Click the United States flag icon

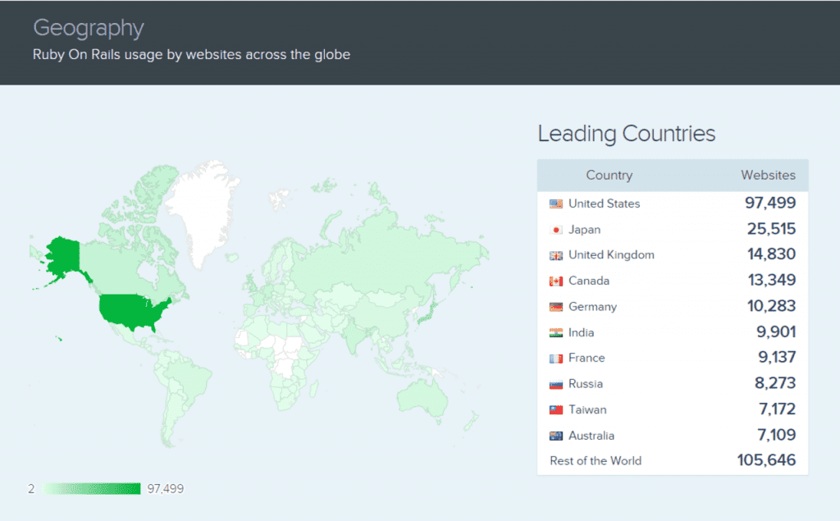pyautogui.click(x=556, y=203)
